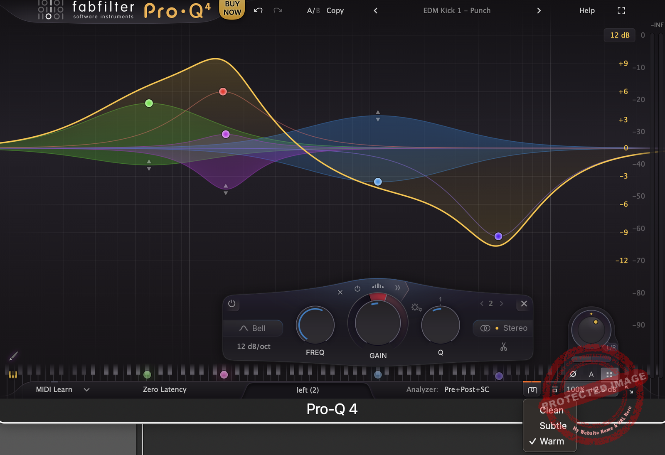665x455 pixels.
Task: Select the green EQ band node
Action: click(149, 103)
